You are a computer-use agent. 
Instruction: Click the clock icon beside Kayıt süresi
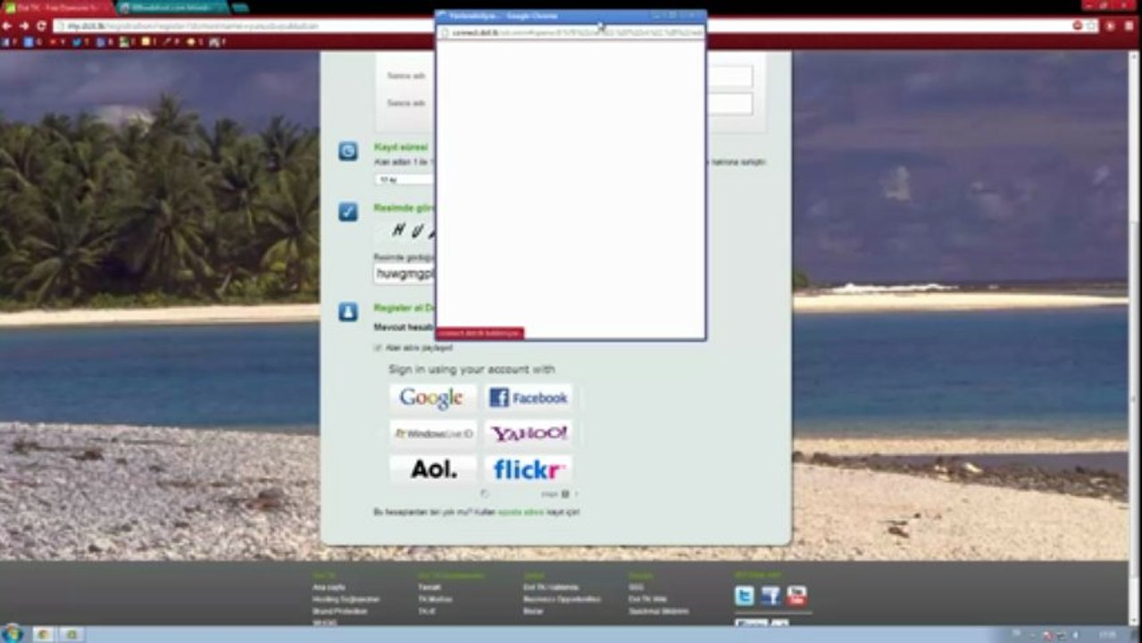pyautogui.click(x=348, y=151)
